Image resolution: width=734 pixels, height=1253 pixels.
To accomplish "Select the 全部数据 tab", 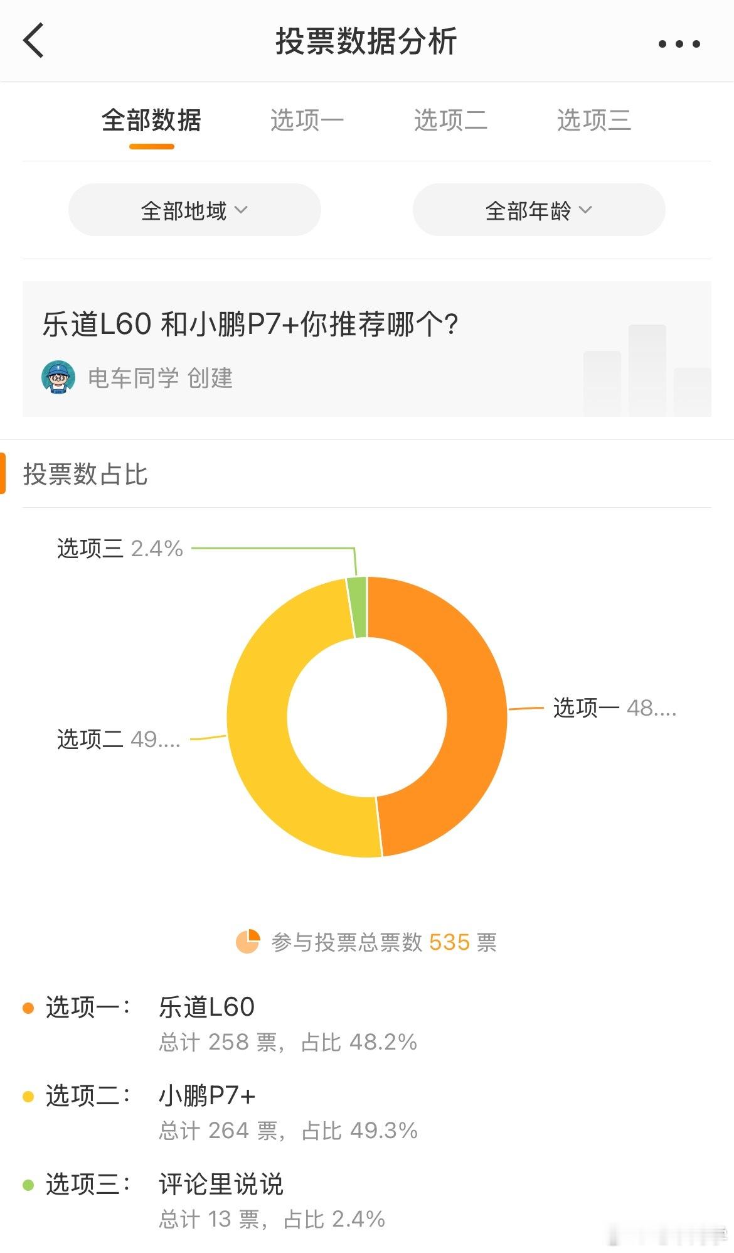I will [151, 120].
